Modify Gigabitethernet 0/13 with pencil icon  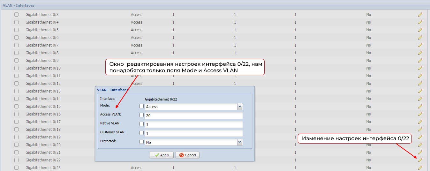[x=420, y=91]
